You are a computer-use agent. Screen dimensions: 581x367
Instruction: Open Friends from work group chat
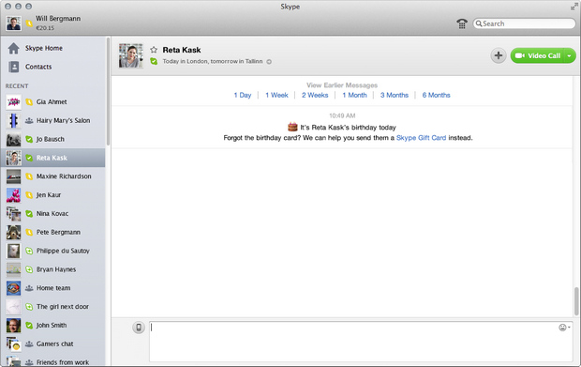coord(52,360)
